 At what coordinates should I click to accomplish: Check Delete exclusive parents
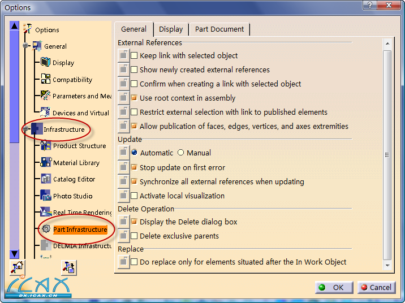[134, 236]
